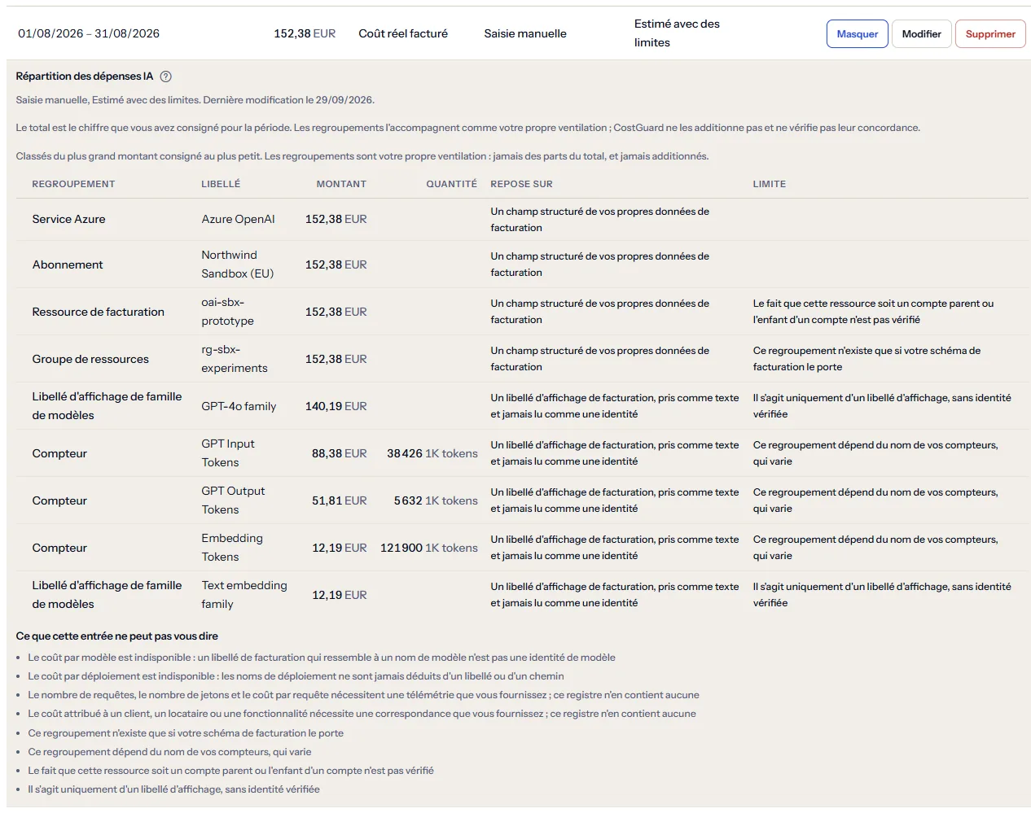Screen dimensions: 1031x813
Task: Select the Service Azure grouping cell
Action: coord(68,219)
